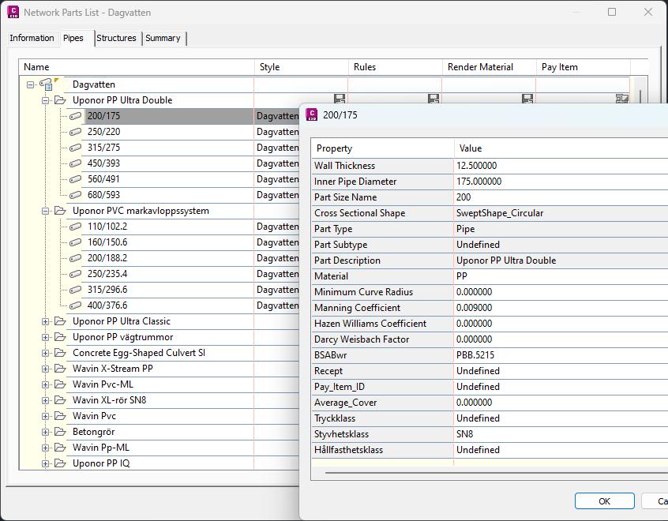Image resolution: width=668 pixels, height=521 pixels.
Task: Click the pipe icon next to 160/150.6
Action: click(x=75, y=242)
